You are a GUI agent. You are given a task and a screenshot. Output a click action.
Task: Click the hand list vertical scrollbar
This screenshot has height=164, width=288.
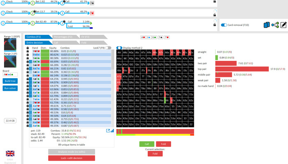tap(113, 60)
